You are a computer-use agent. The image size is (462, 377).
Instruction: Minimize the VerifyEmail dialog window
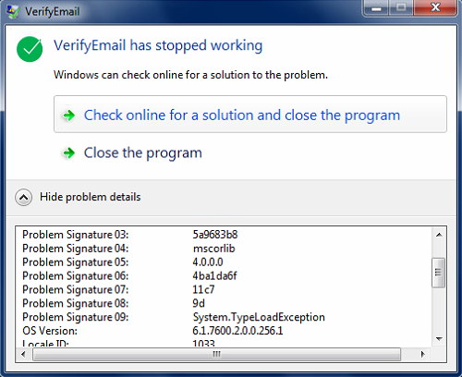[x=376, y=8]
